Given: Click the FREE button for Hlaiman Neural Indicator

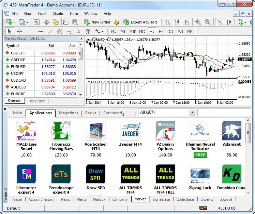Looking at the screenshot, I should pos(200,155).
